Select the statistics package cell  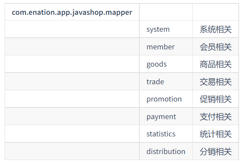click(x=166, y=134)
